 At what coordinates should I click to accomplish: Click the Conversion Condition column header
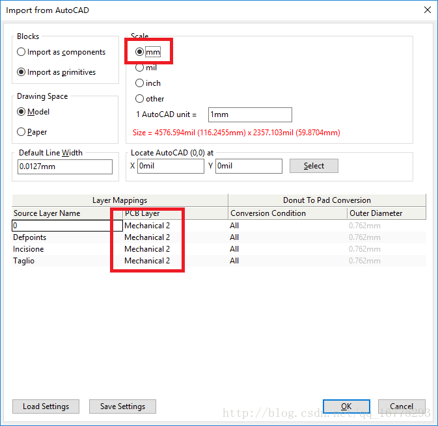[288, 213]
